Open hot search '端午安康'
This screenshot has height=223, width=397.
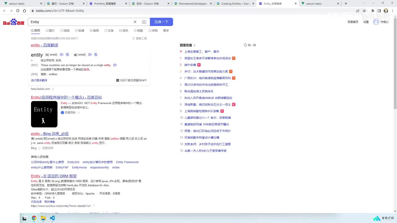(x=190, y=65)
